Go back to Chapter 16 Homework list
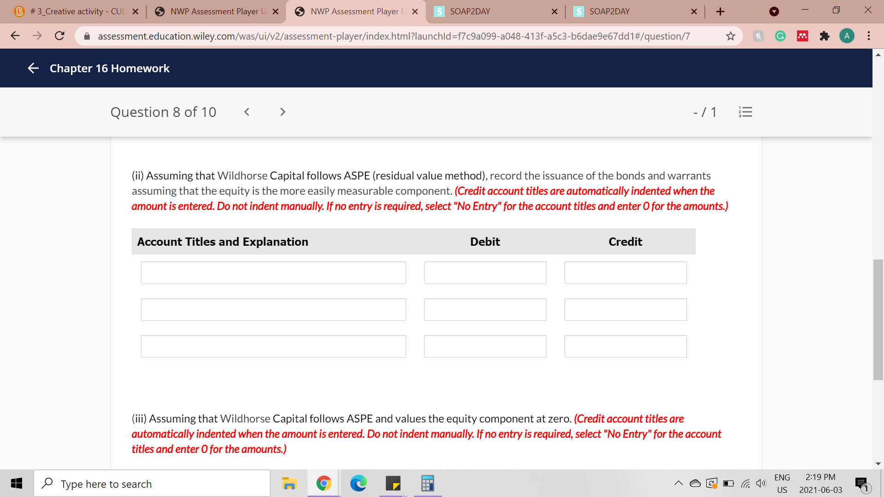Viewport: 884px width, 497px height. [33, 69]
